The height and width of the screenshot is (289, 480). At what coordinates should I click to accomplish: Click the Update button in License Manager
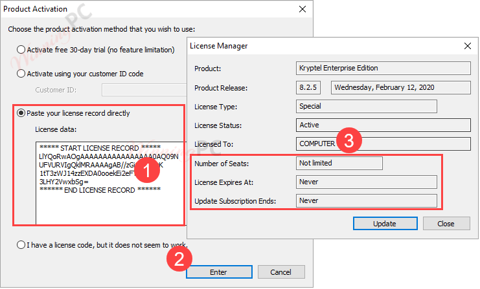(385, 224)
